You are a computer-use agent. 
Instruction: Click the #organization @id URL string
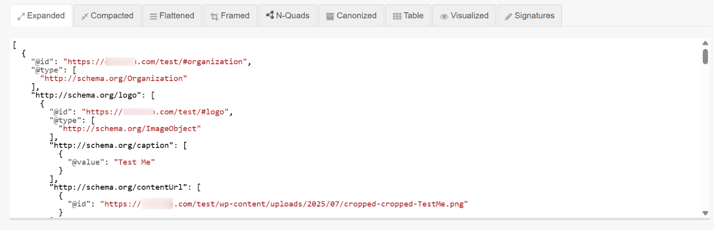tap(155, 62)
